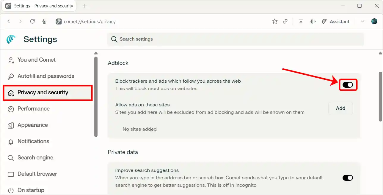The image size is (383, 195).
Task: Bookmark this page with the star icon
Action: pyautogui.click(x=274, y=21)
